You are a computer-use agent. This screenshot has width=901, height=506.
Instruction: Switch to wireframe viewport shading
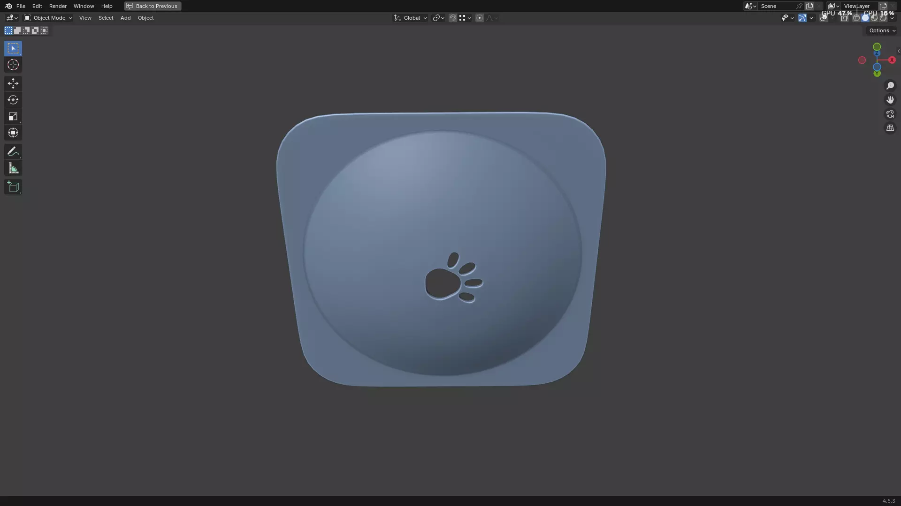(856, 18)
